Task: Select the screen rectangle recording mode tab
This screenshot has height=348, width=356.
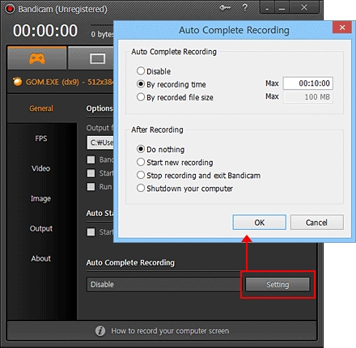Action: (91, 58)
